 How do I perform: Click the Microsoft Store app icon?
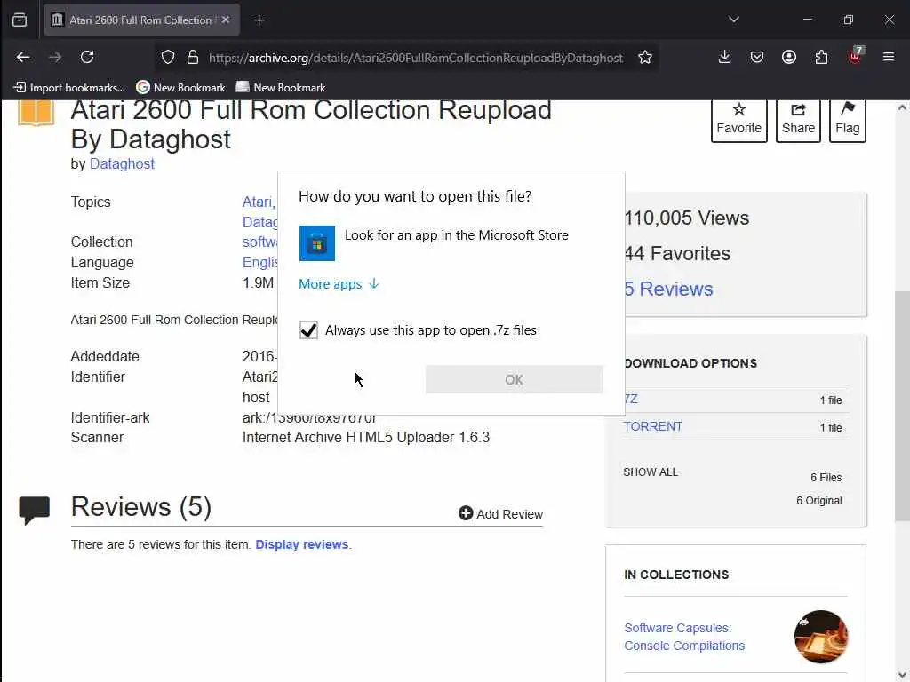tap(317, 243)
